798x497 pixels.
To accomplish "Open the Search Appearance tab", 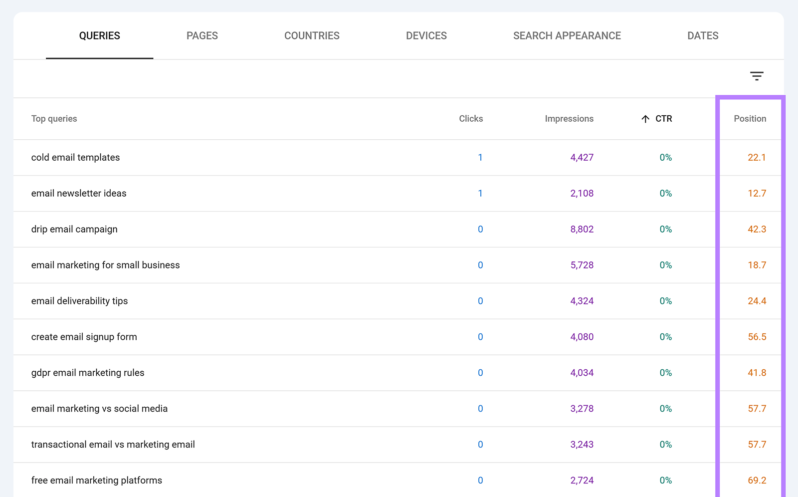I will (567, 35).
